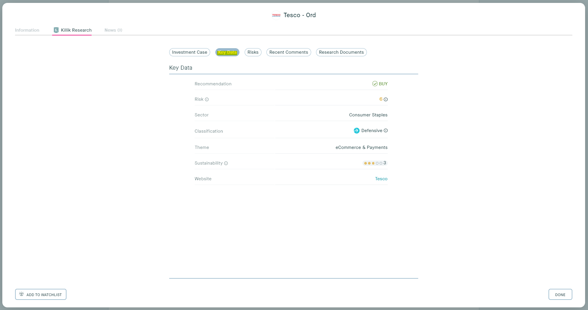Open the Risks section
This screenshot has width=588, height=310.
253,52
